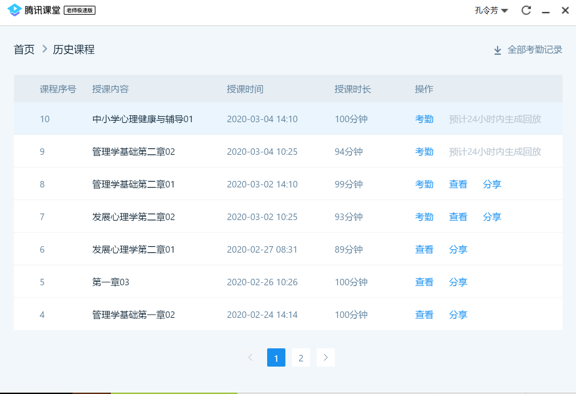
Task: Open 考勤 for course 10
Action: point(424,119)
